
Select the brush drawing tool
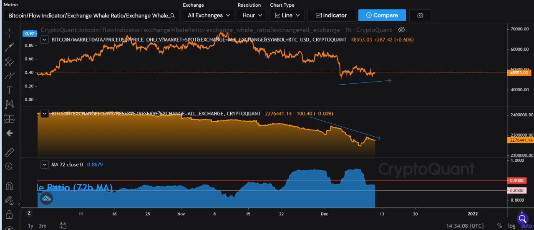(x=9, y=76)
